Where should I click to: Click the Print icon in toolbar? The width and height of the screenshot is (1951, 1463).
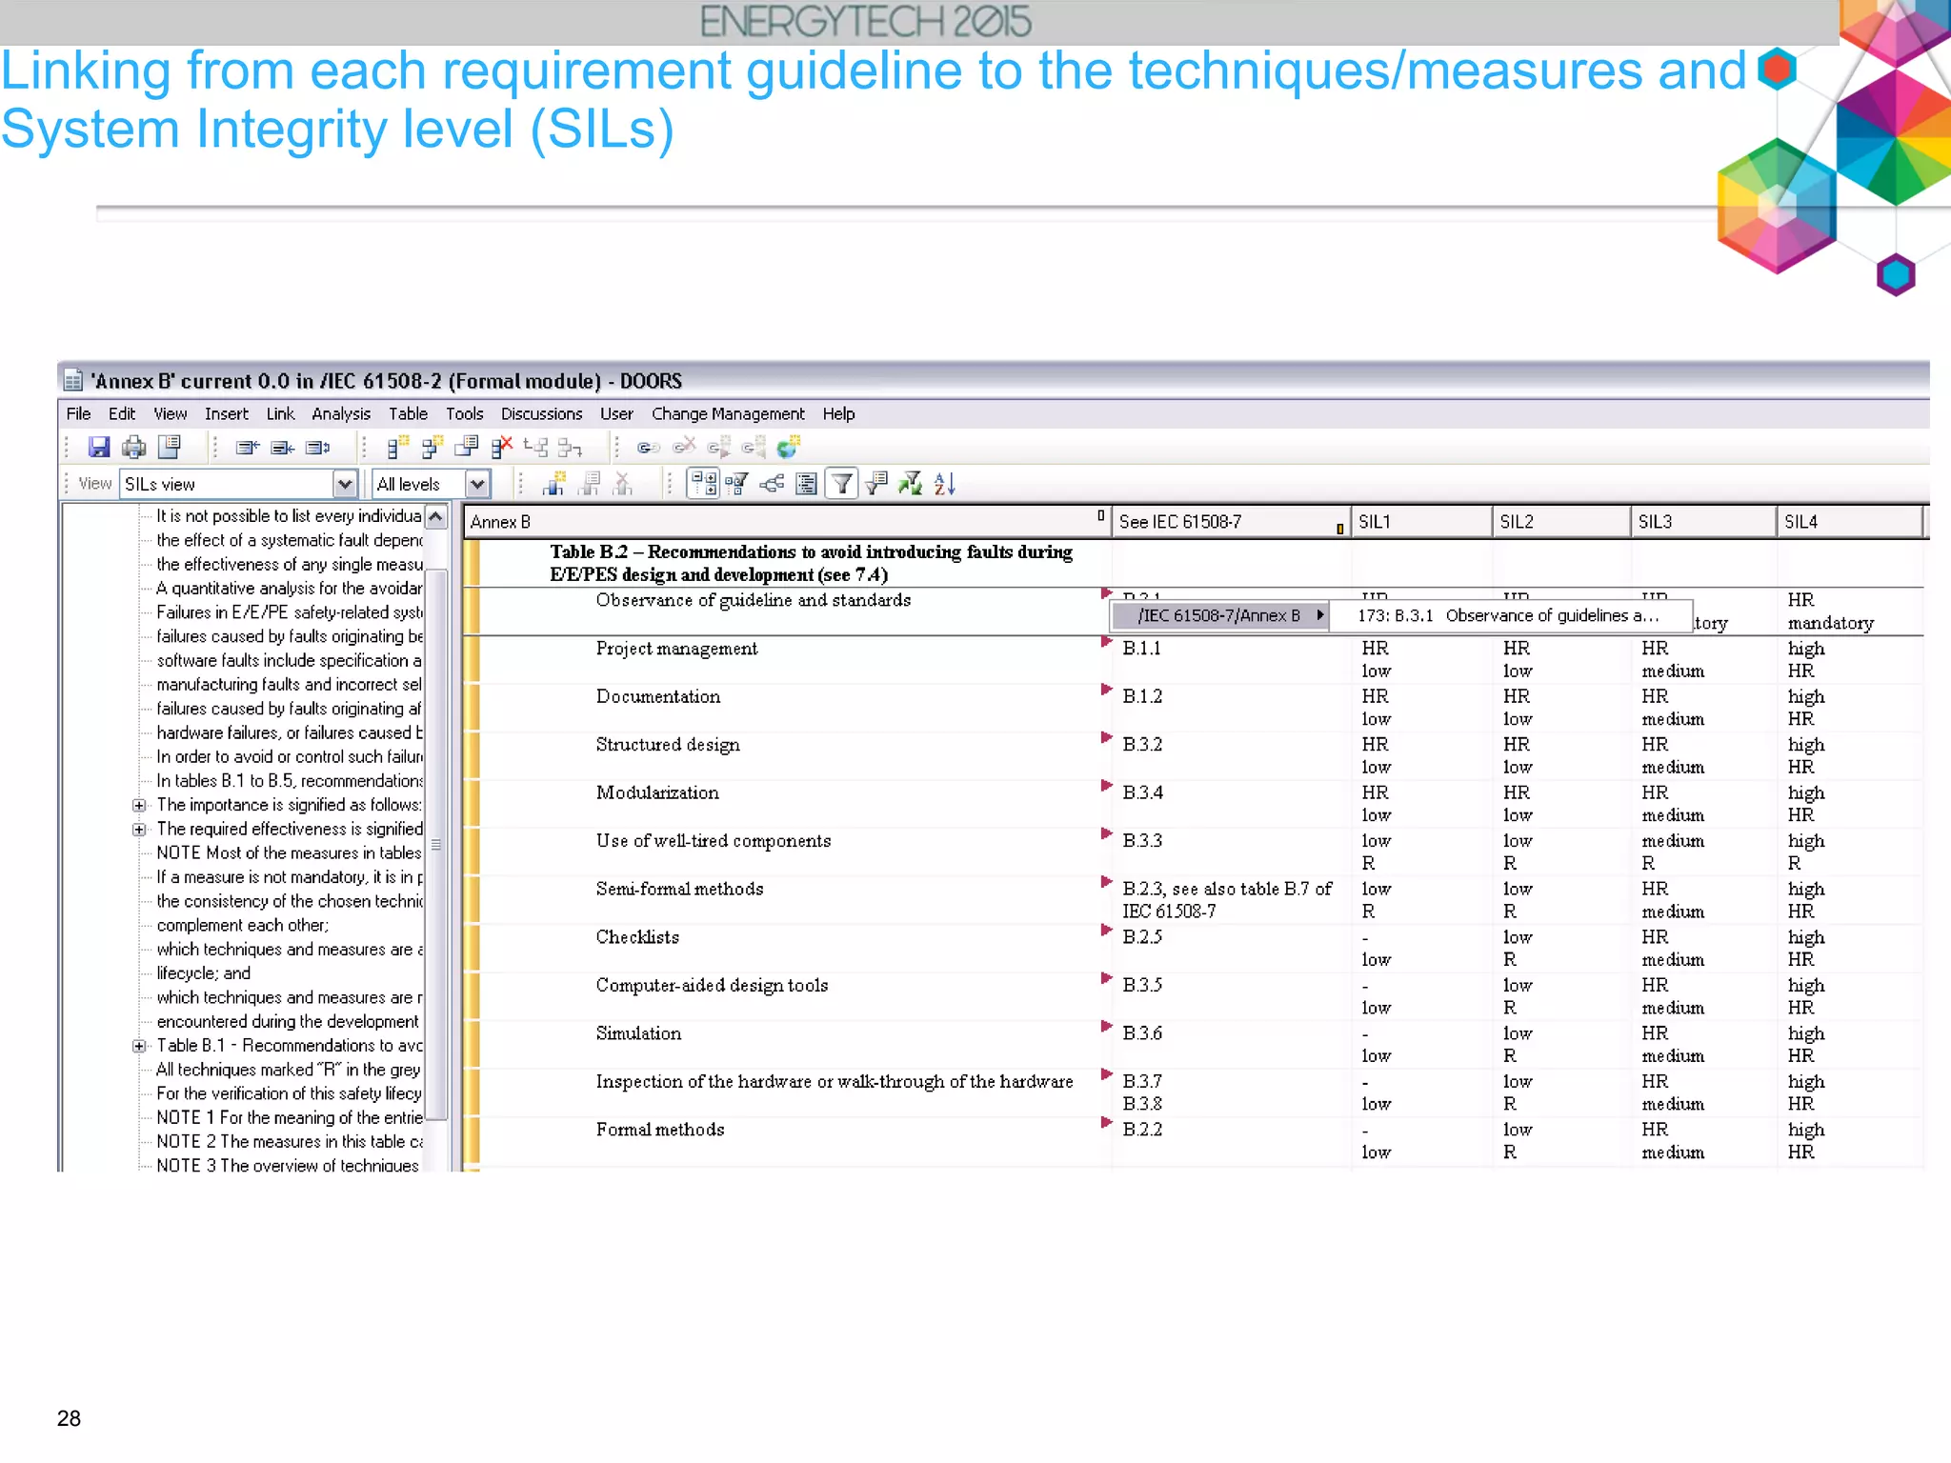134,447
